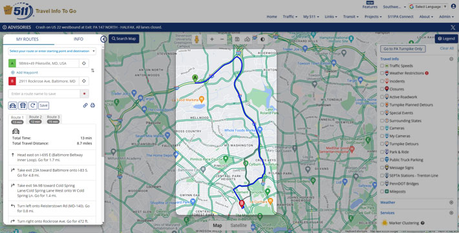The width and height of the screenshot is (459, 233).
Task: Switch to the INFO tab
Action: pyautogui.click(x=78, y=39)
